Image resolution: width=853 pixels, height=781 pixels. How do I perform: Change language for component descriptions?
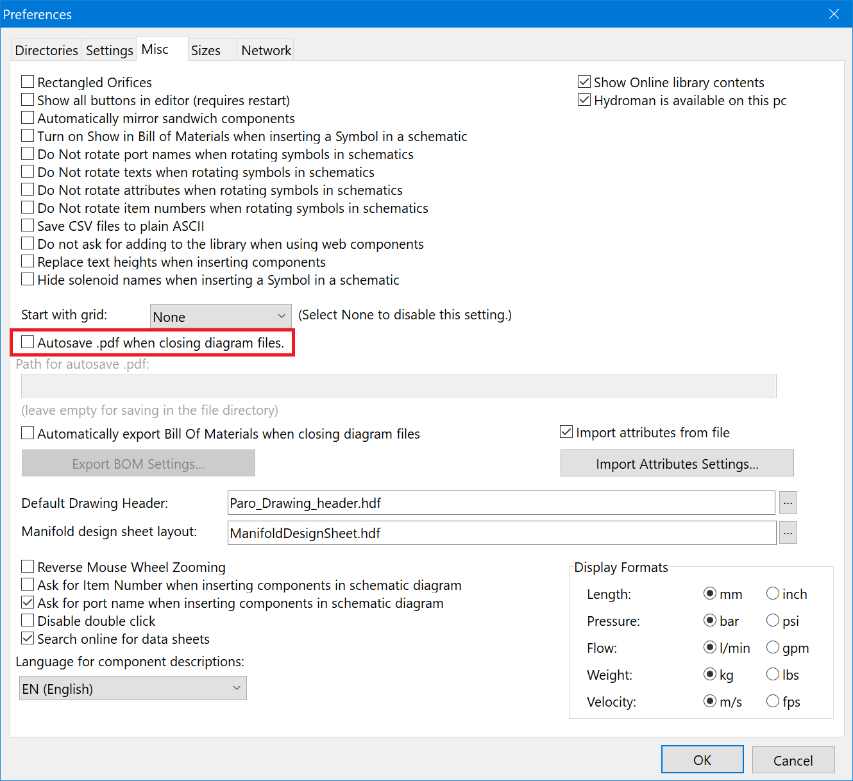click(x=132, y=687)
